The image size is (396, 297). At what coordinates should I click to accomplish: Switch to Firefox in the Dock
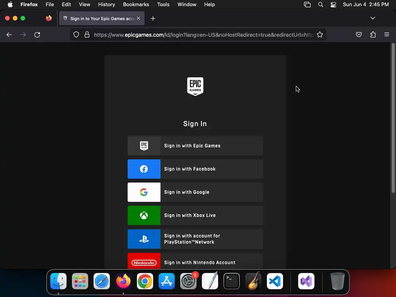point(123,281)
